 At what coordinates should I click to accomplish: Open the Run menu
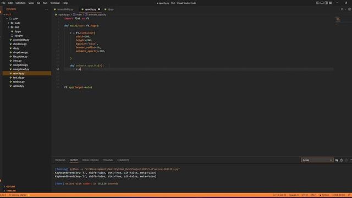45,3
